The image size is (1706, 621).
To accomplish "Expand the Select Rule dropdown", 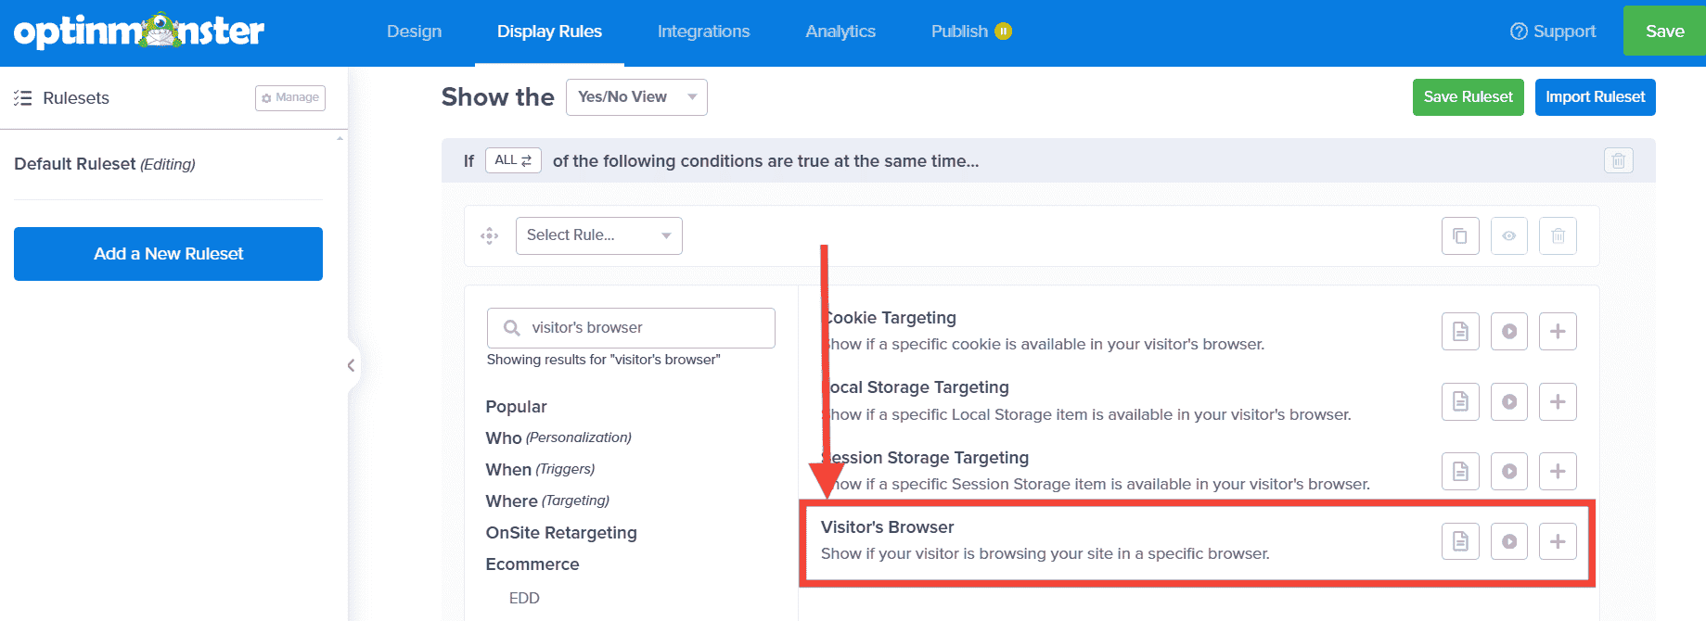I will (x=598, y=235).
